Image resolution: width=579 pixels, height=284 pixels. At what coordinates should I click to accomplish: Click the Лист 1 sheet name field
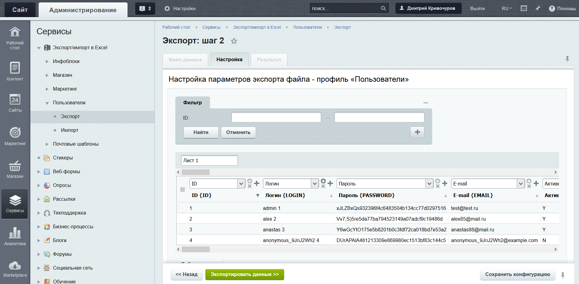tap(209, 160)
